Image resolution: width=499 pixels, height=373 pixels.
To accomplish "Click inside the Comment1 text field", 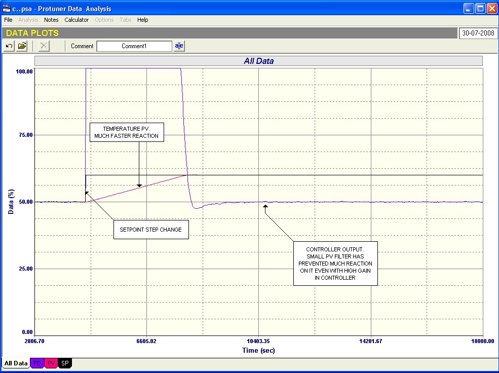I will (x=134, y=46).
